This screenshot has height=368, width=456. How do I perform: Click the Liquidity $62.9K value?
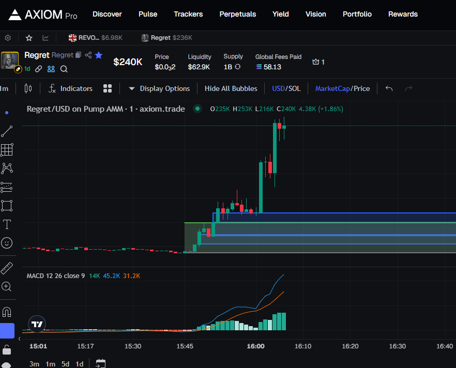[x=199, y=67]
